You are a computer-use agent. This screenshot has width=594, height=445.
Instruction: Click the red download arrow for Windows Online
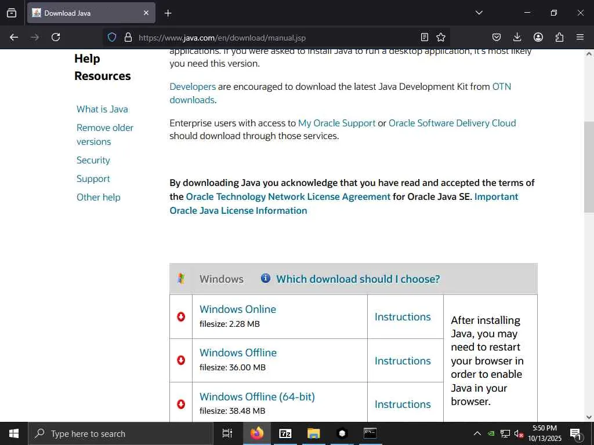point(181,316)
